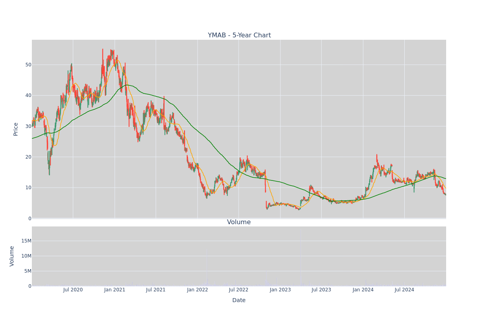Screen dimensions: 478x318
Task: Click the "Jul 2020" date tick
Action: click(x=73, y=290)
